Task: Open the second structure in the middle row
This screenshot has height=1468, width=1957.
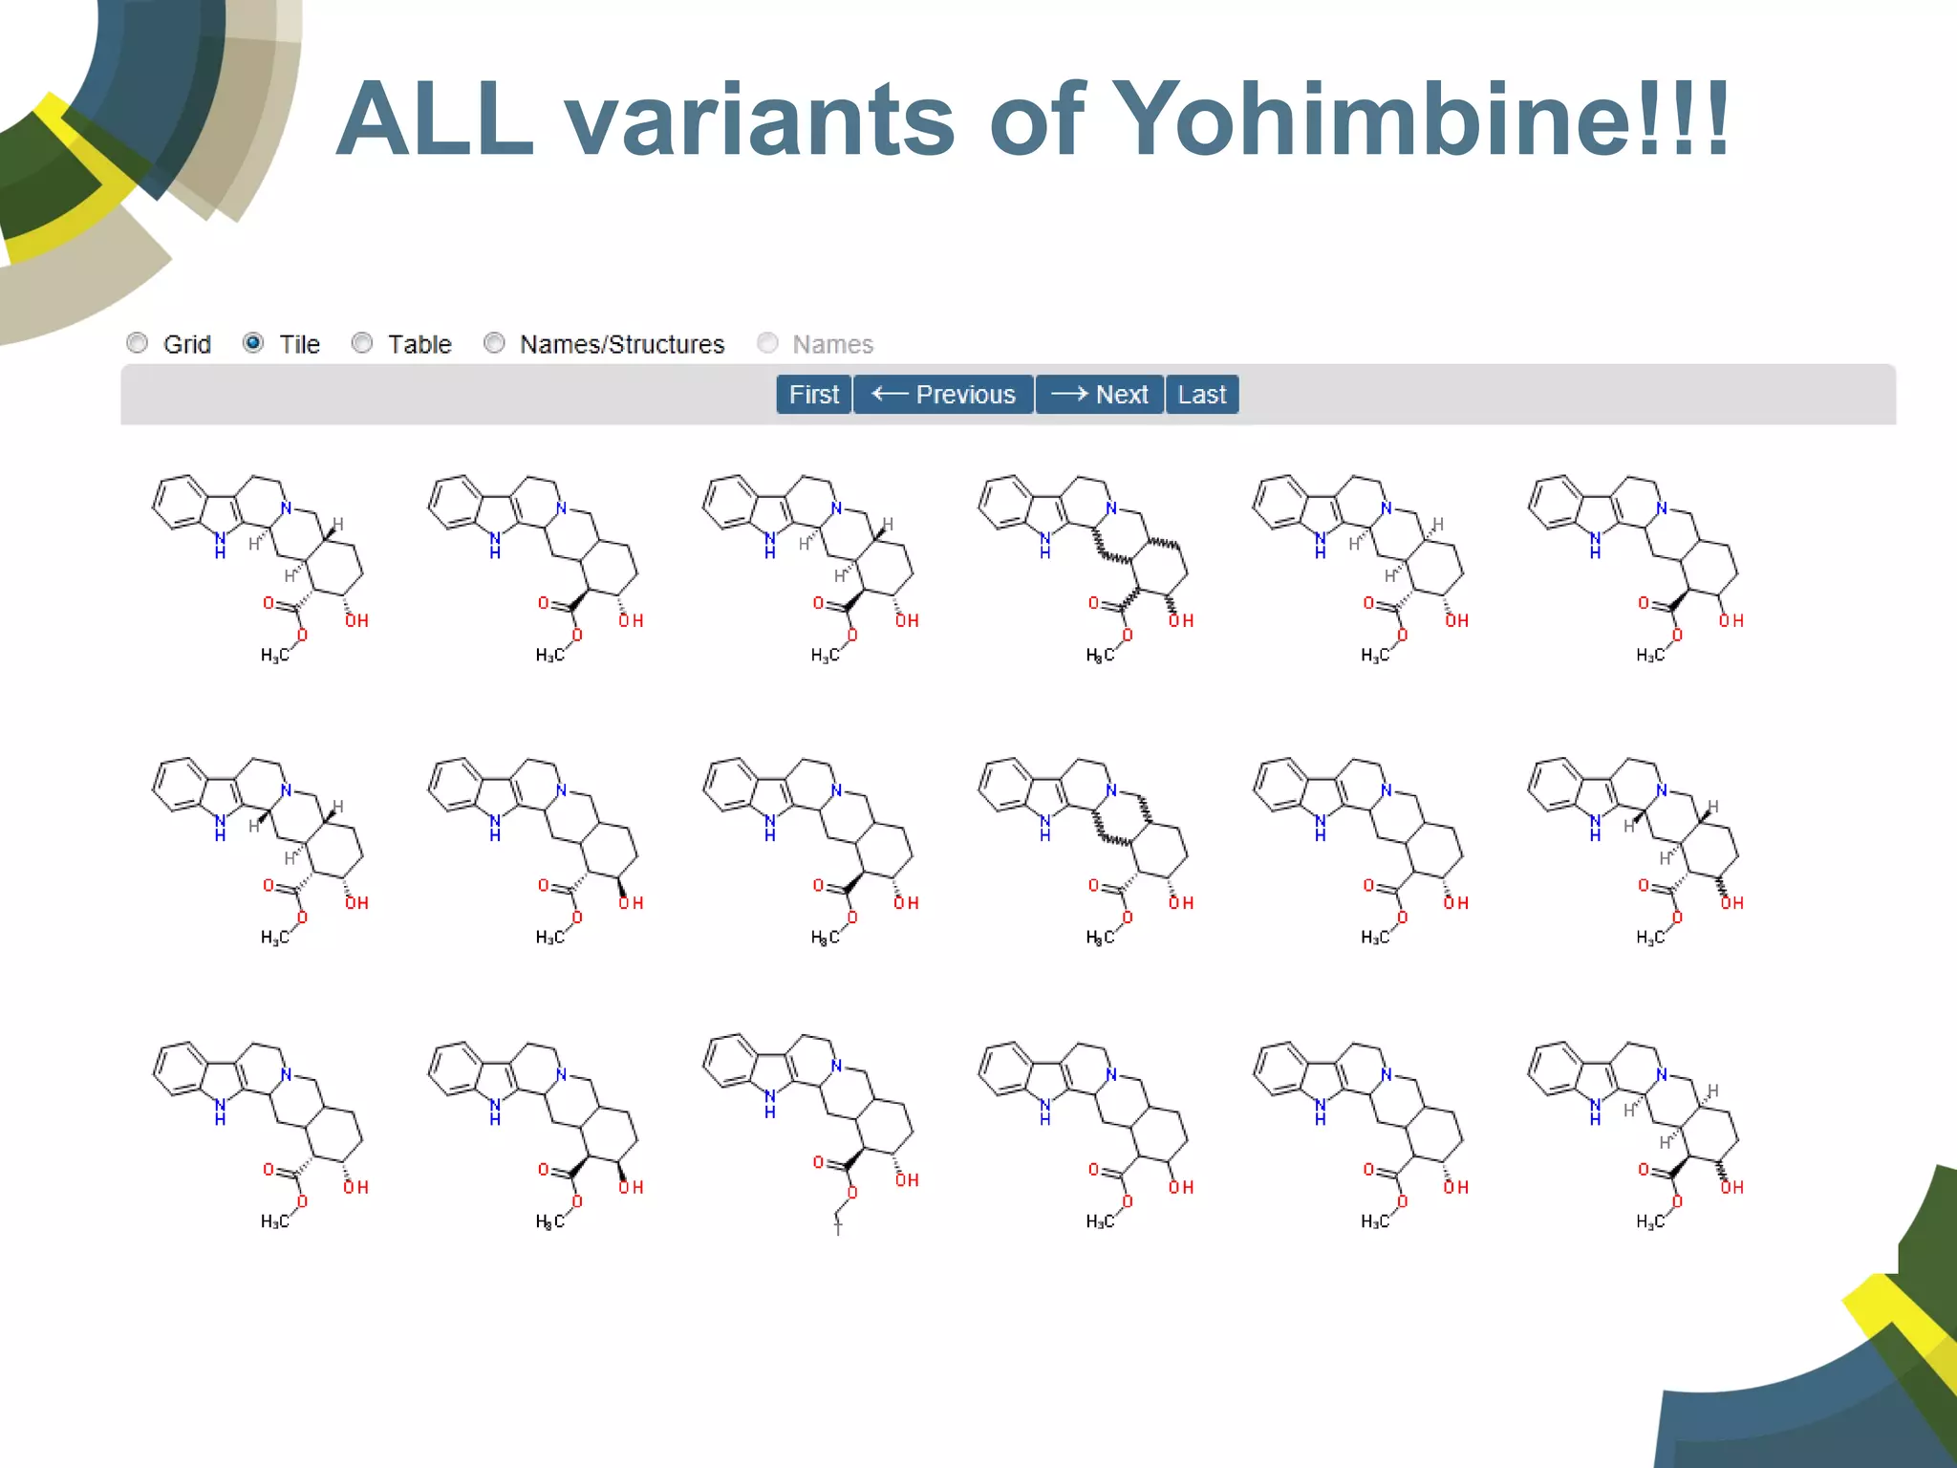Action: point(535,852)
